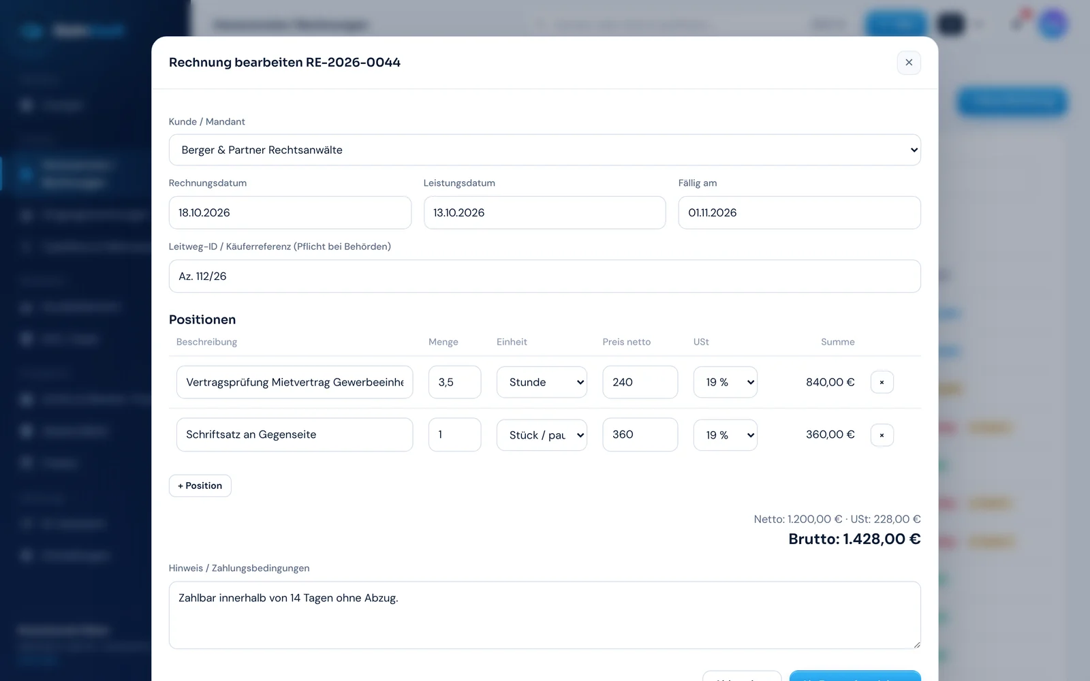Viewport: 1090px width, 681px height.
Task: Click the Brutto: 1.428,00 € total
Action: 854,539
